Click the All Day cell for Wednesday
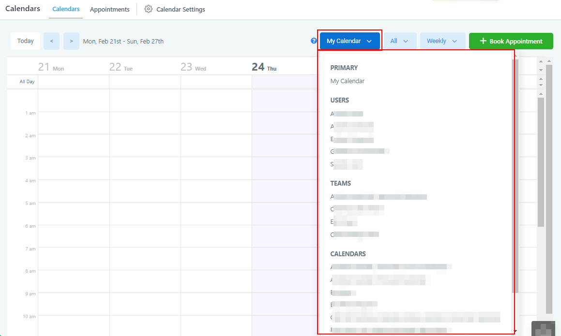This screenshot has height=336, width=561. (216, 82)
